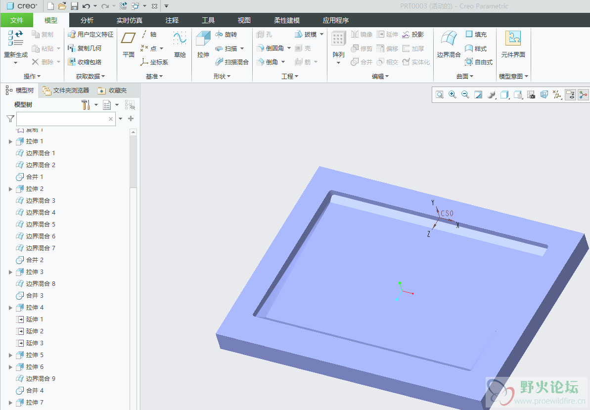This screenshot has height=410, width=590.
Task: Click the Chamfer (倒角) tool
Action: point(268,62)
